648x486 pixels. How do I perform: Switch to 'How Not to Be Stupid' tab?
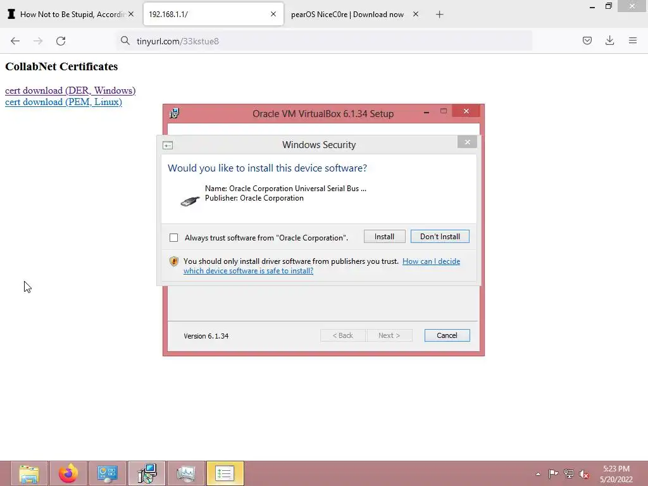coord(70,15)
